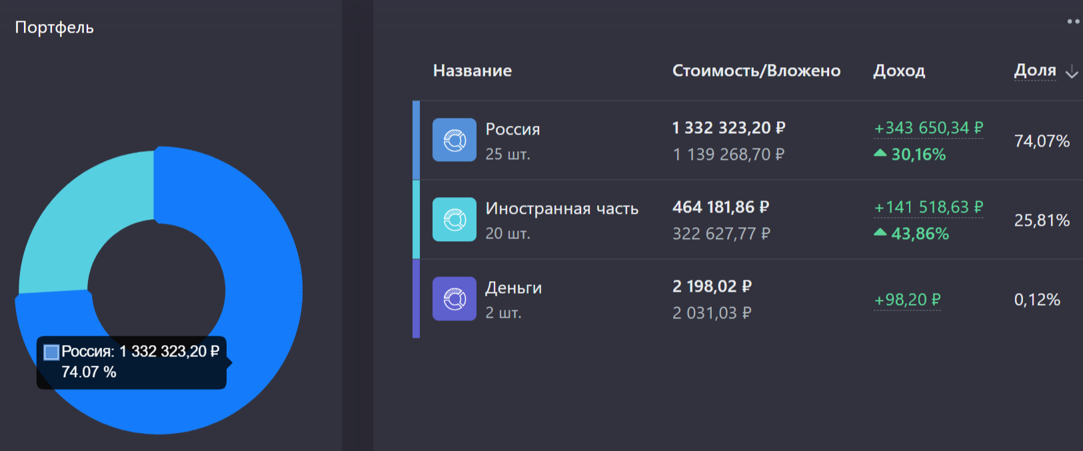Open the Иностранная часть portfolio row
Viewport: 1083px width, 451px height.
(748, 220)
